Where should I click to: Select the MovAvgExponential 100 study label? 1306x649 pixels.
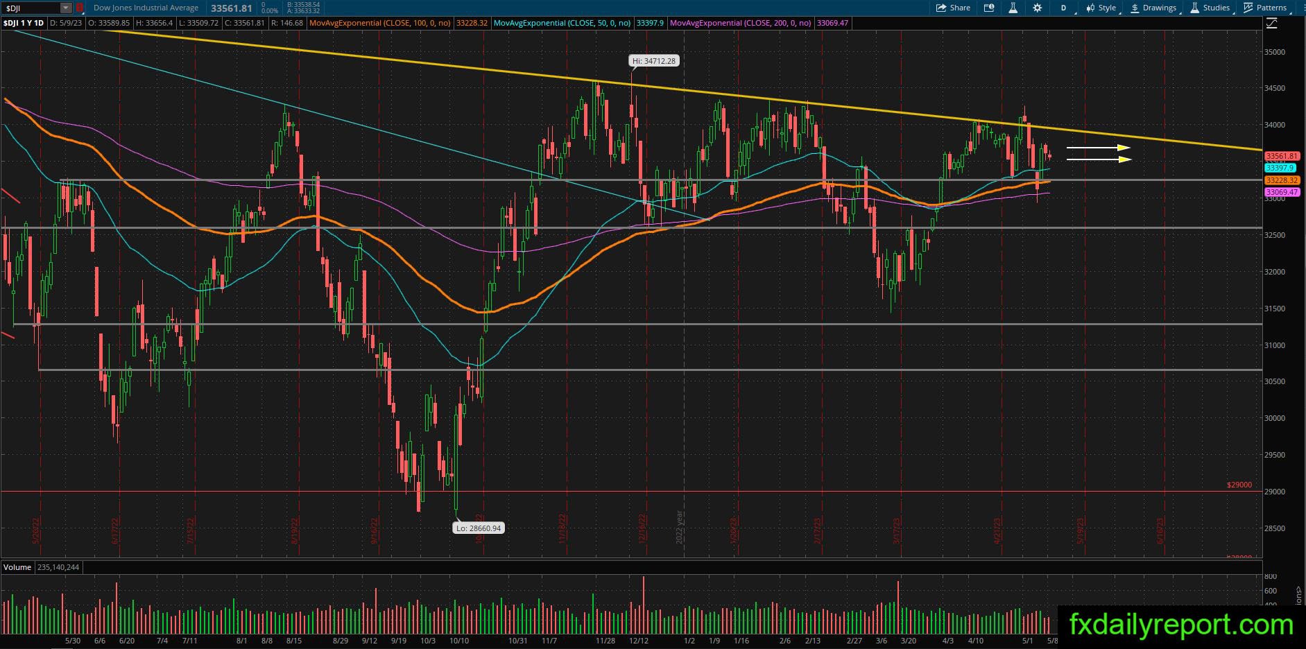tap(380, 23)
